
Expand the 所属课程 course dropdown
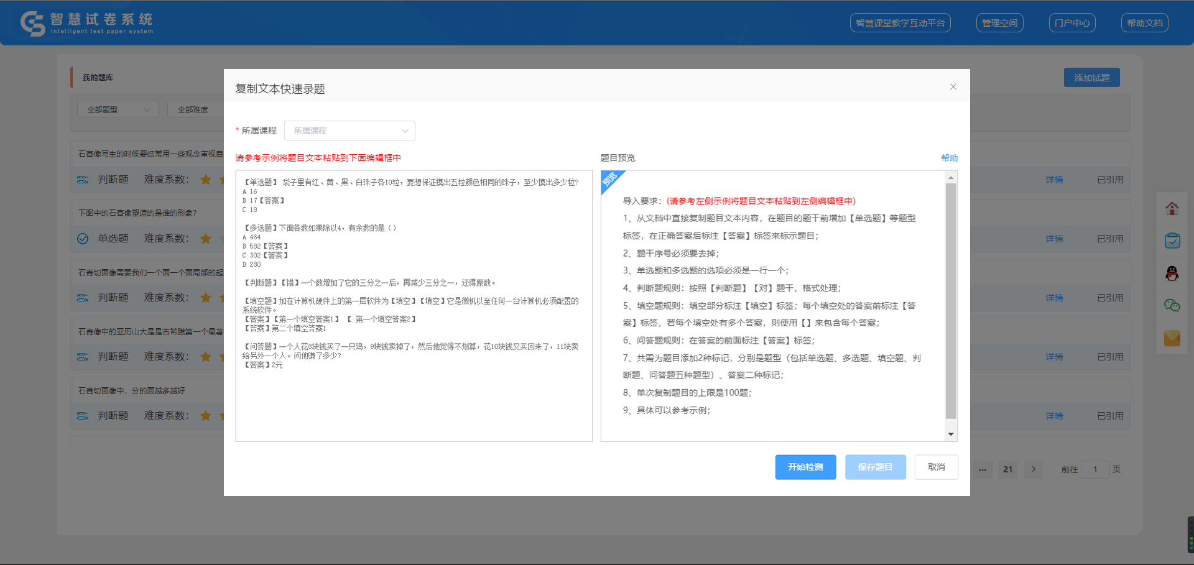point(349,131)
